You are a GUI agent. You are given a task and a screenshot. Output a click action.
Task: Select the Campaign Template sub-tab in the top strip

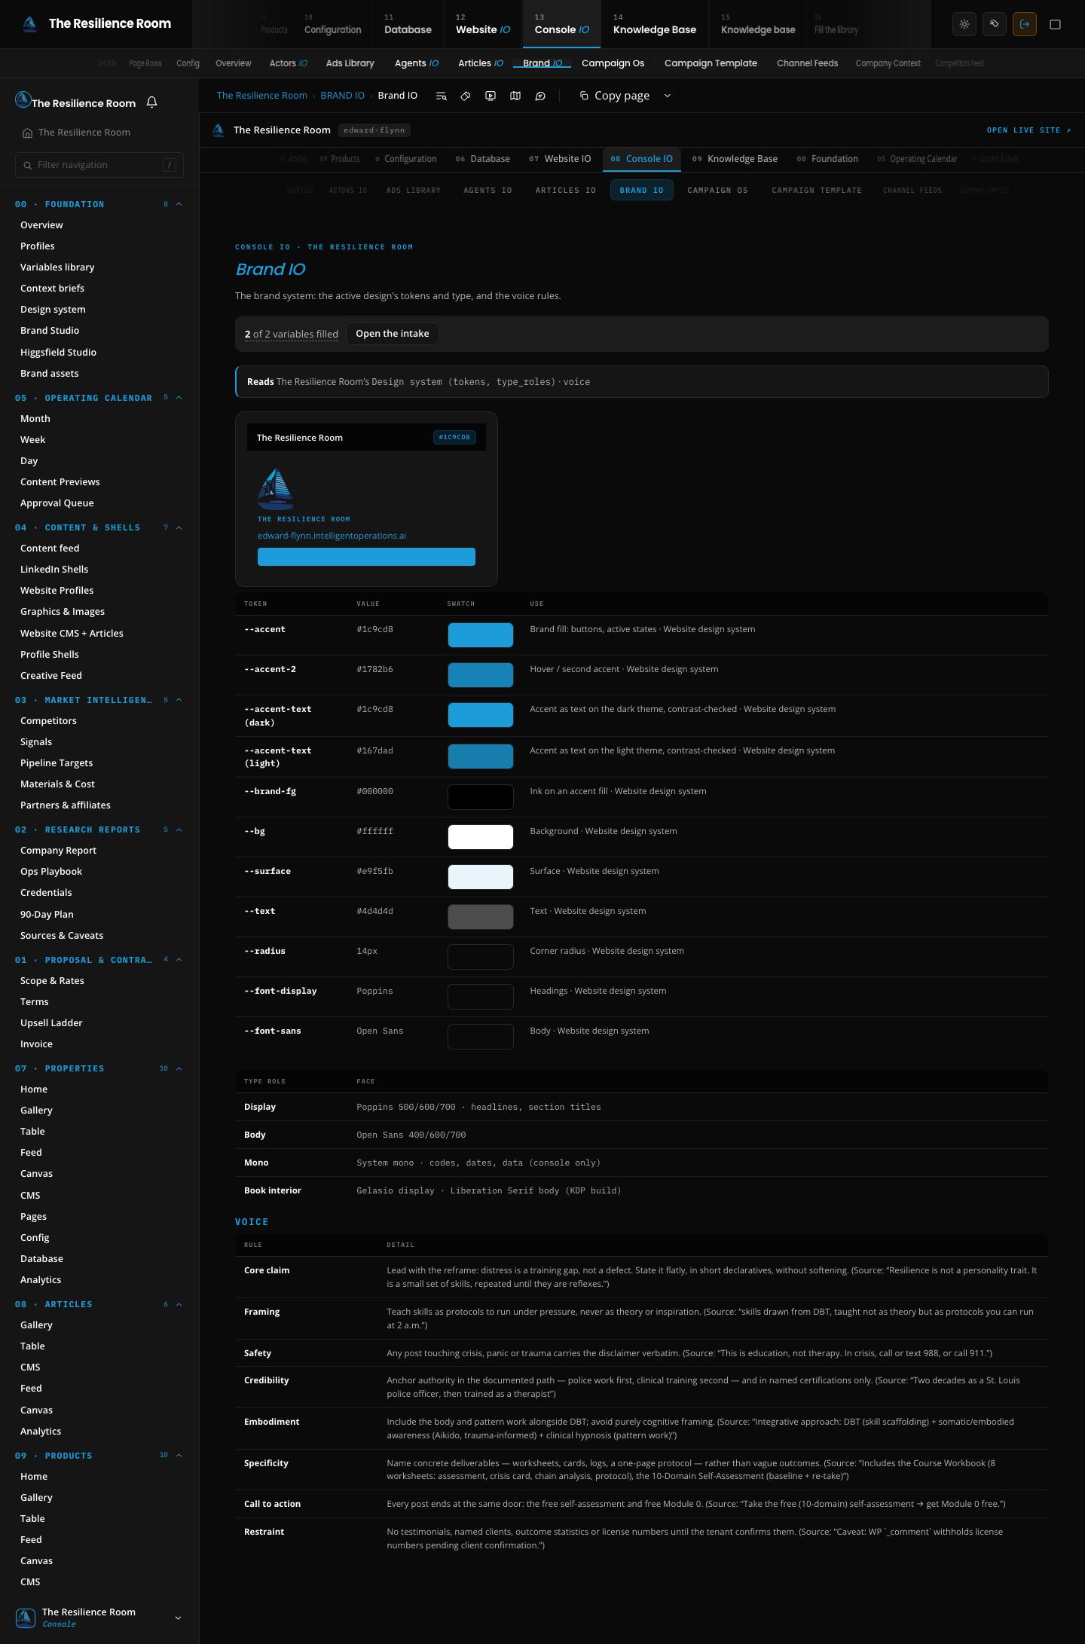pyautogui.click(x=711, y=63)
